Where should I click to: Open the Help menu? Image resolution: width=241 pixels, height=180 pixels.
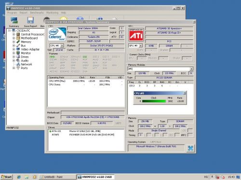point(64,12)
